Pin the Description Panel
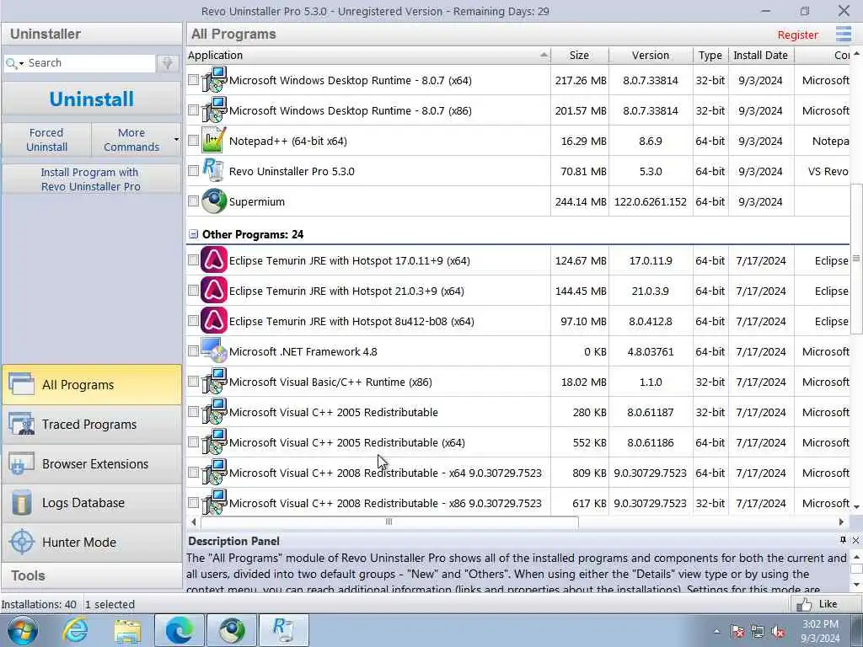 [x=843, y=540]
